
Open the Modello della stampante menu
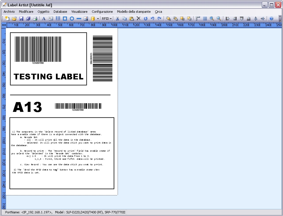tap(134, 12)
